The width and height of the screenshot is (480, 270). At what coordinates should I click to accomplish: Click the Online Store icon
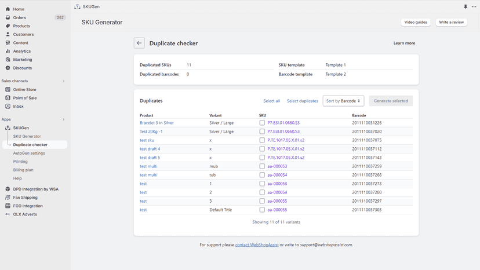8,89
